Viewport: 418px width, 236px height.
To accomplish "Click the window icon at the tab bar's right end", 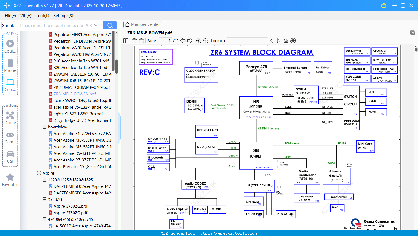I will coord(413,33).
